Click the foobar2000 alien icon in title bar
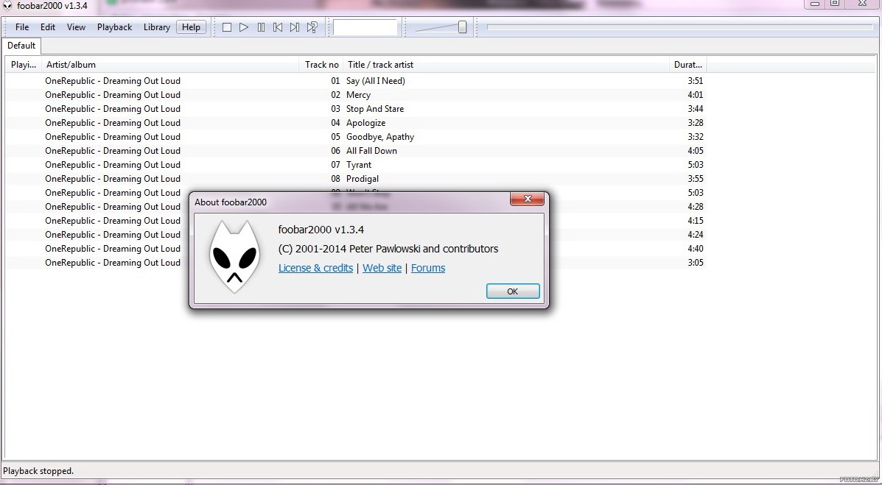The height and width of the screenshot is (485, 882). [7, 6]
